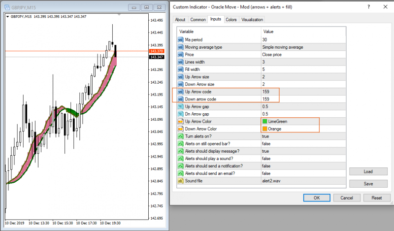This screenshot has width=394, height=231.
Task: Click the Ma period variable icon
Action: pos(180,40)
